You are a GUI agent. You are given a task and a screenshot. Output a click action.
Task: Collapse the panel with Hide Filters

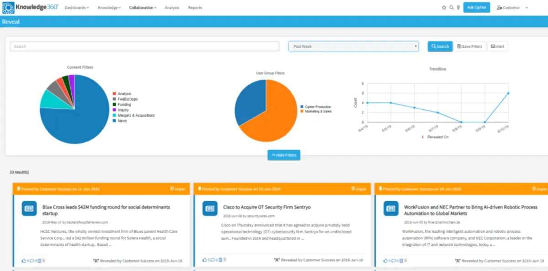pyautogui.click(x=284, y=155)
